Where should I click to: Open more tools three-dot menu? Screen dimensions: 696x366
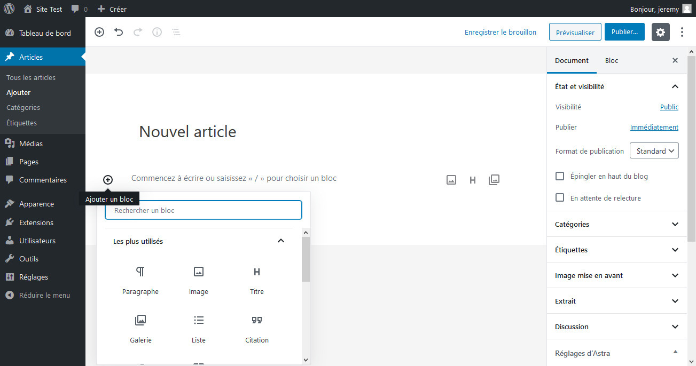682,32
